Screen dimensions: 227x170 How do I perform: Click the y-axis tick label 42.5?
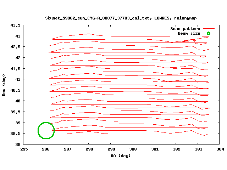click(16, 47)
